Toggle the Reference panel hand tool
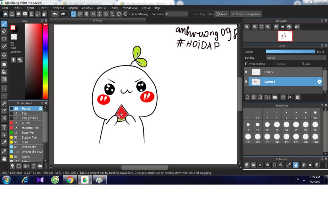Screen dimensions: 328x212 295,165
